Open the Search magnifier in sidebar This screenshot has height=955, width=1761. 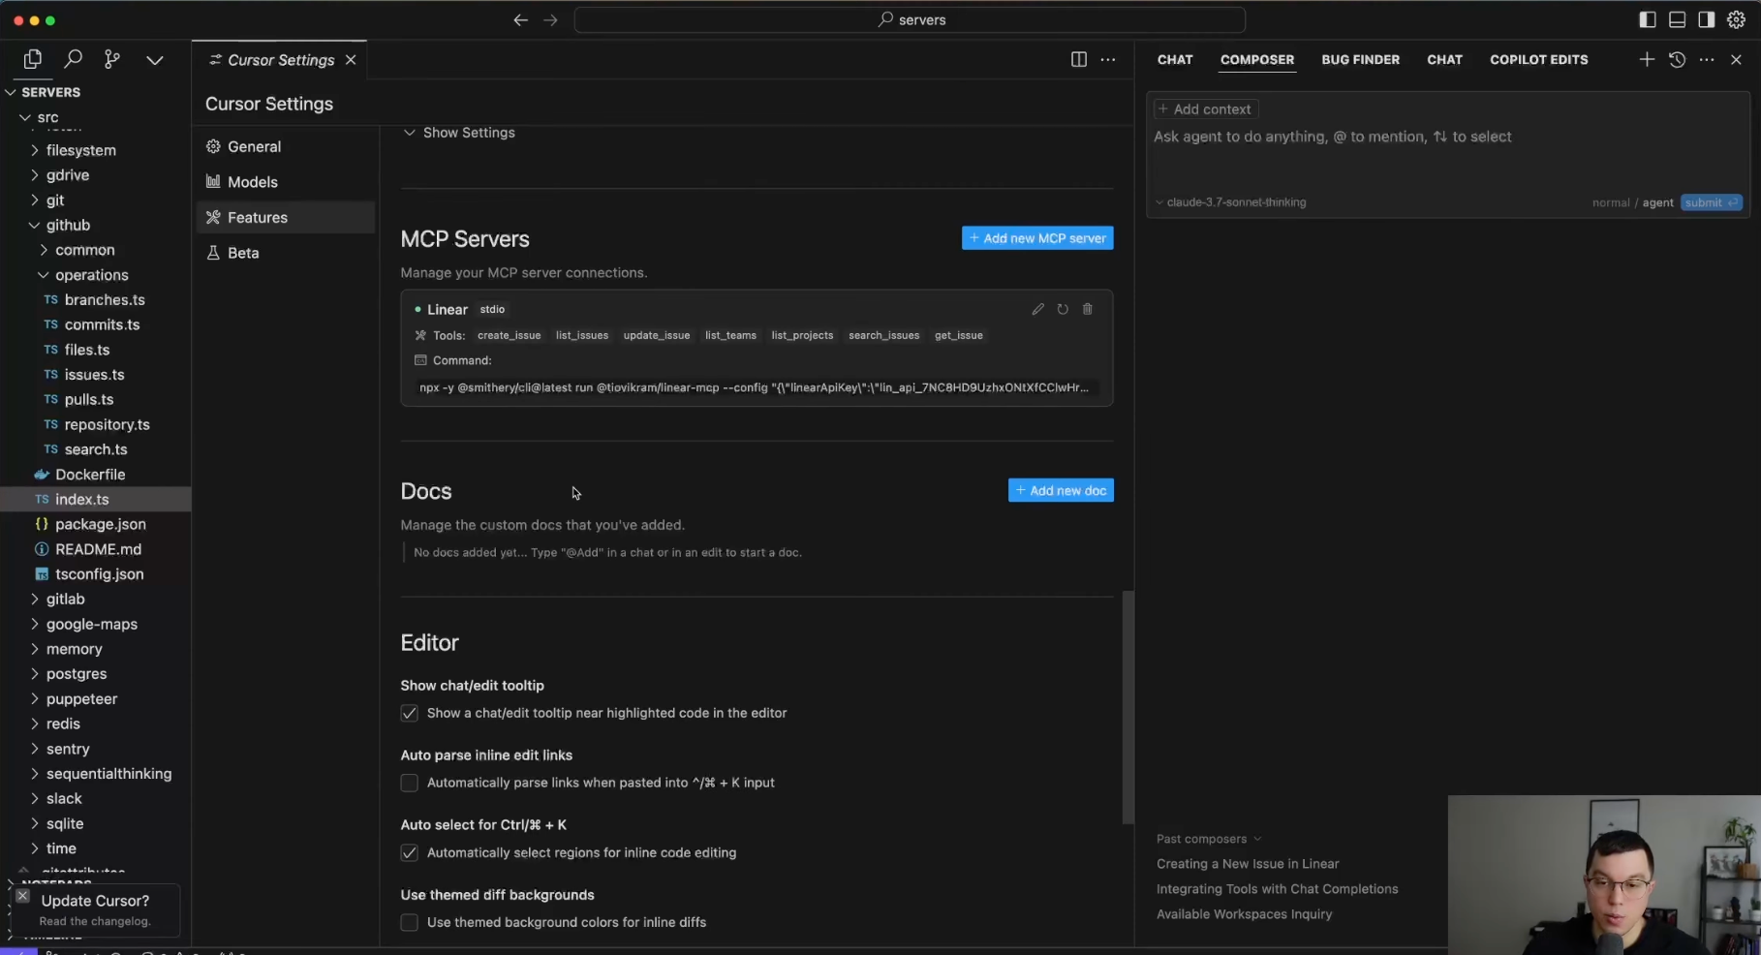tap(73, 59)
